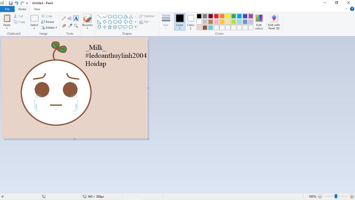Select the Magnifier tool
The image size is (355, 200).
(x=76, y=26)
